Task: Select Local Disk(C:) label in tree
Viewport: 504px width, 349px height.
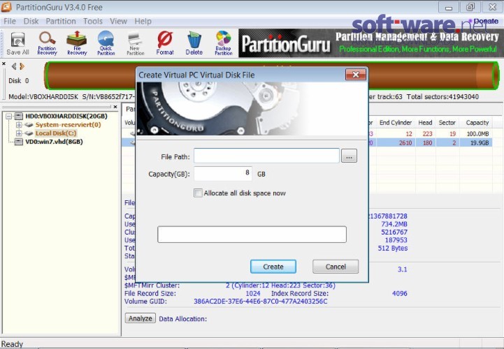Action: [56, 133]
